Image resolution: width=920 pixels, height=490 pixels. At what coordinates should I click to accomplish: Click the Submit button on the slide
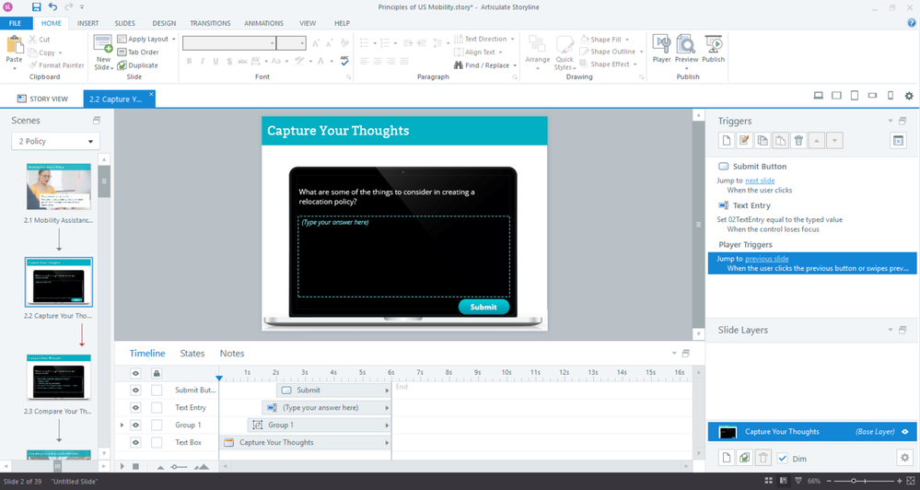coord(483,307)
